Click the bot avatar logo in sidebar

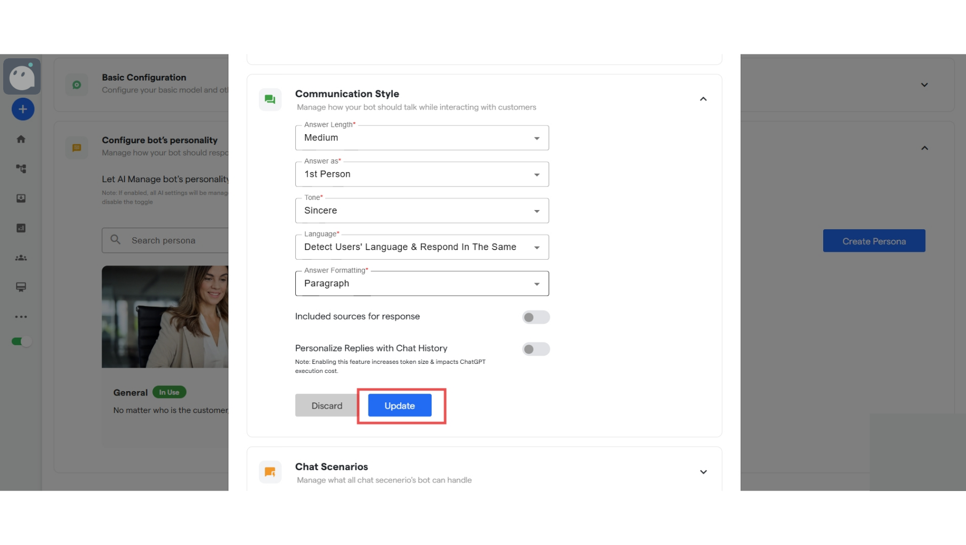[22, 77]
